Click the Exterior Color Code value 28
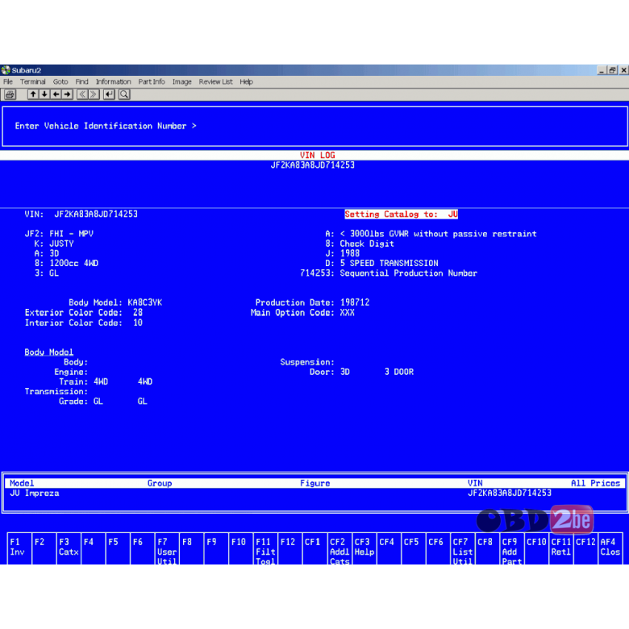The width and height of the screenshot is (629, 629). tap(138, 313)
